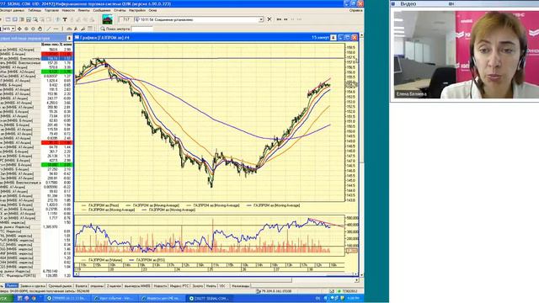Viewport: 539px width, 303px height.
Task: Click the X disconnect icon beside connection box
Action: 269,19
